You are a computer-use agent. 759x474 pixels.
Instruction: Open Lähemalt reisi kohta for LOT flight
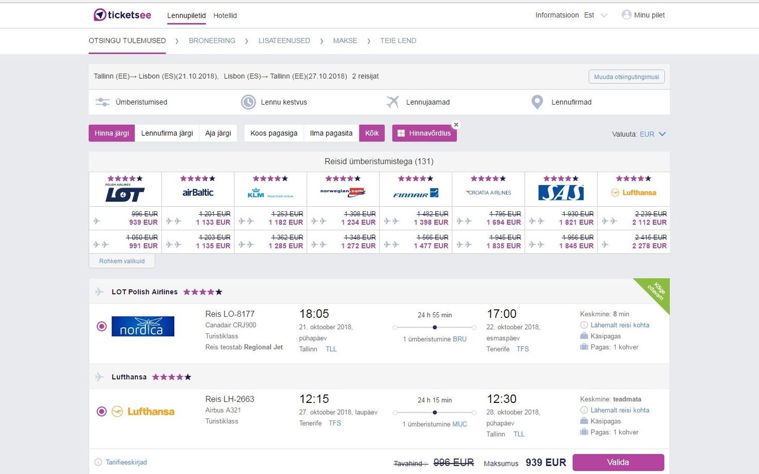click(x=620, y=325)
